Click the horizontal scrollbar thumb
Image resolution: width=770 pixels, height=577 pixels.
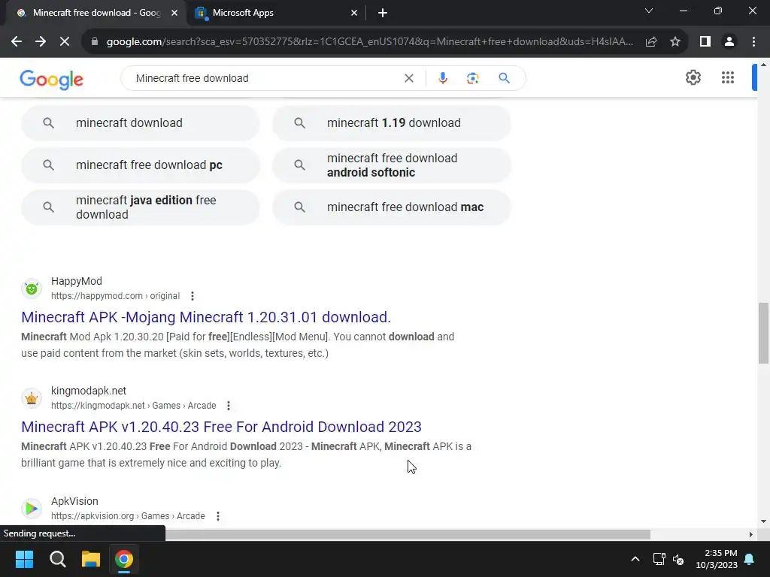click(x=408, y=534)
